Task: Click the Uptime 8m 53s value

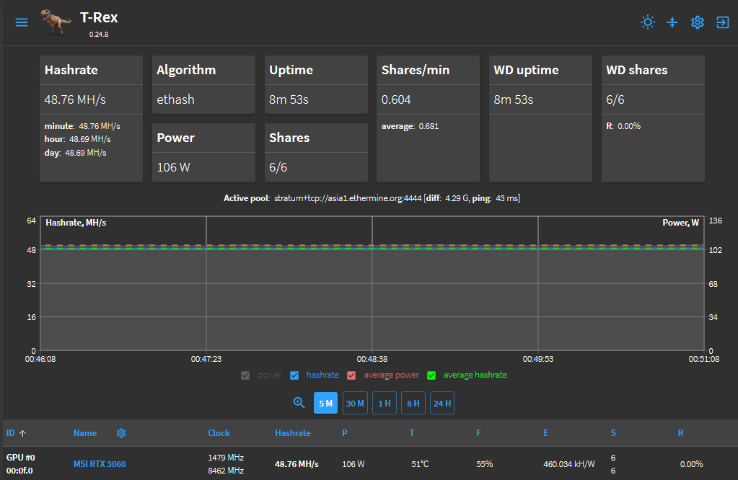Action: pyautogui.click(x=289, y=99)
